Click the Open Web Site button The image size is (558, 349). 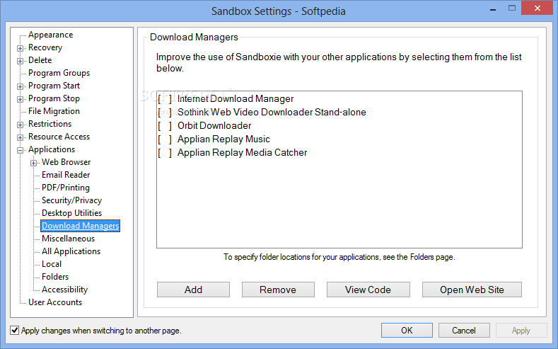472,290
